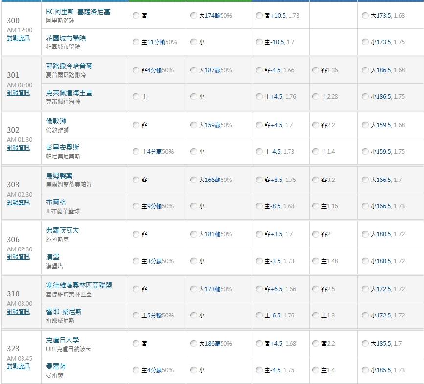
Task: Select the 大173.5, 1.68 radio option
Action: [365, 16]
